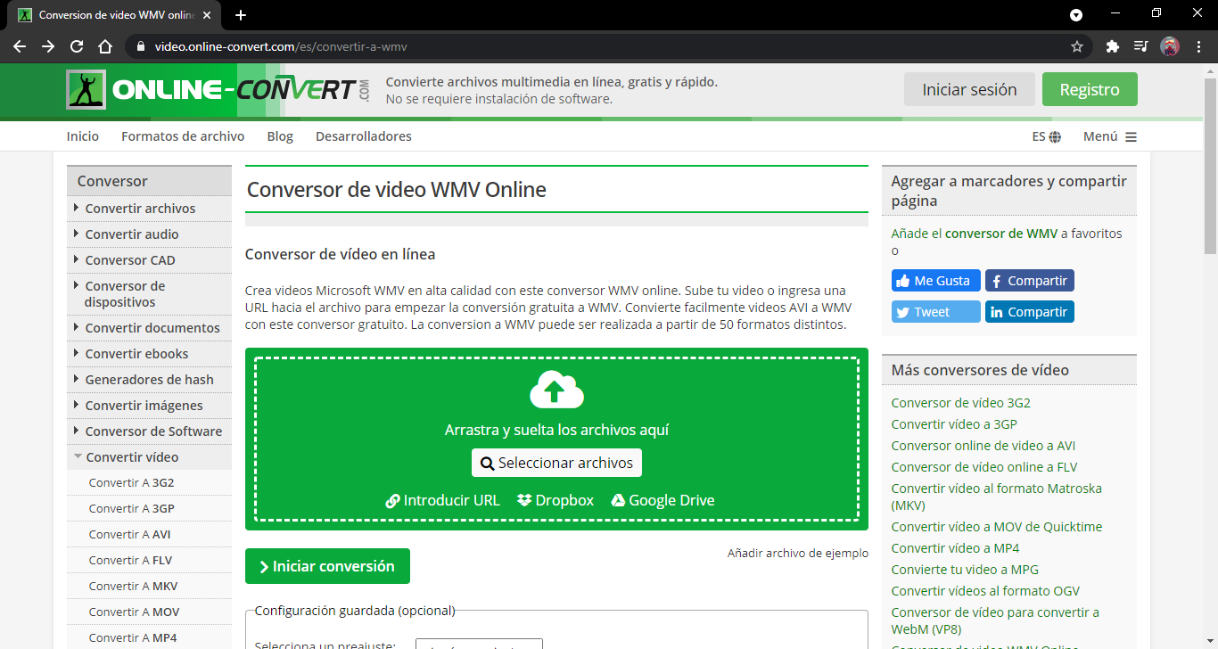Go forward in browser history
This screenshot has width=1218, height=649.
[48, 46]
